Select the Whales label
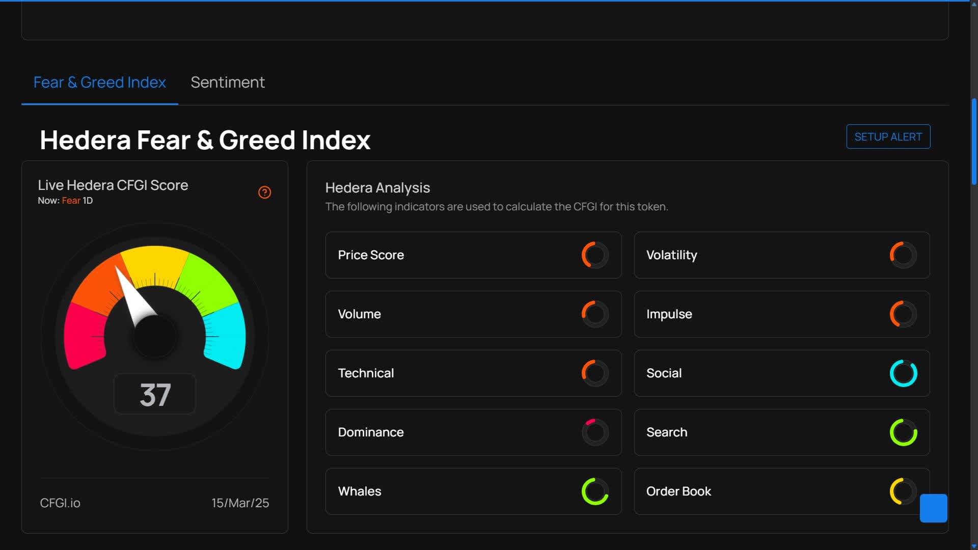This screenshot has width=978, height=550. click(360, 491)
